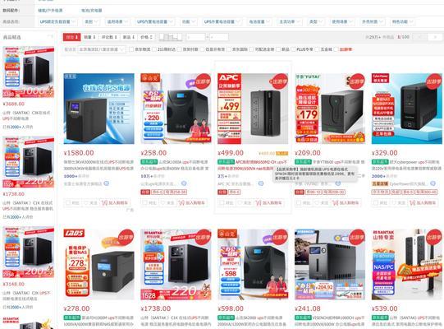Check the 货到付款 filter option
Screen dimensions: 444x329
click(x=188, y=49)
